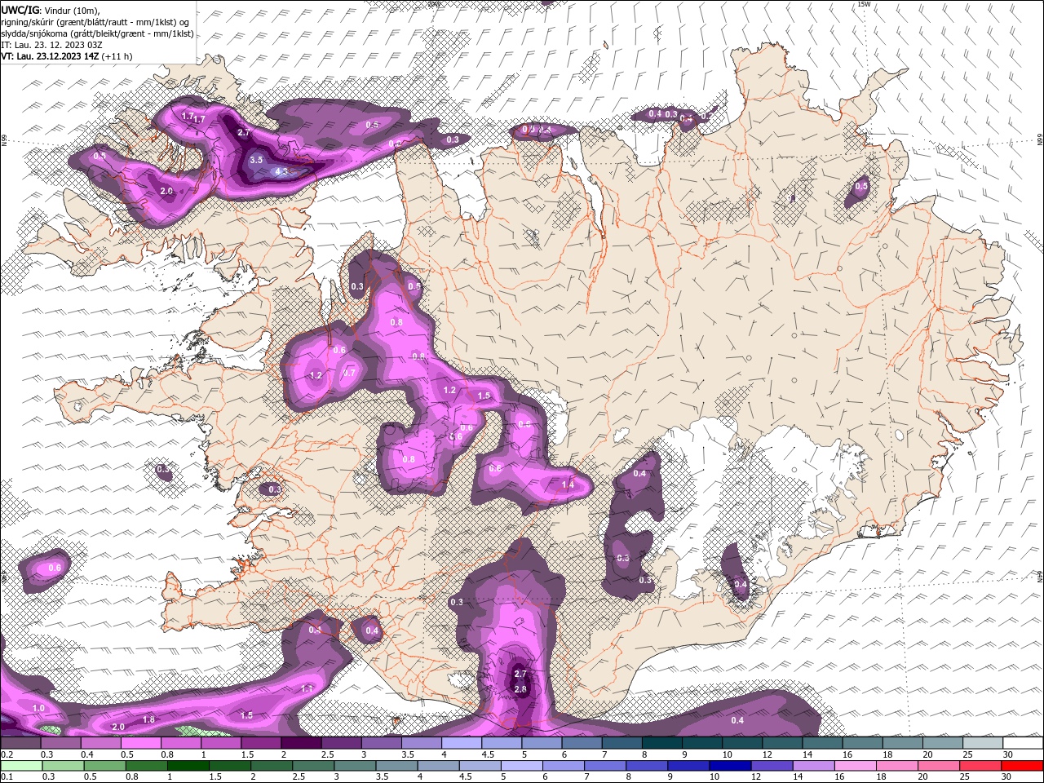1044x783 pixels.
Task: Click the navy blue rain swatch between 10 and 12
Action: click(x=730, y=766)
